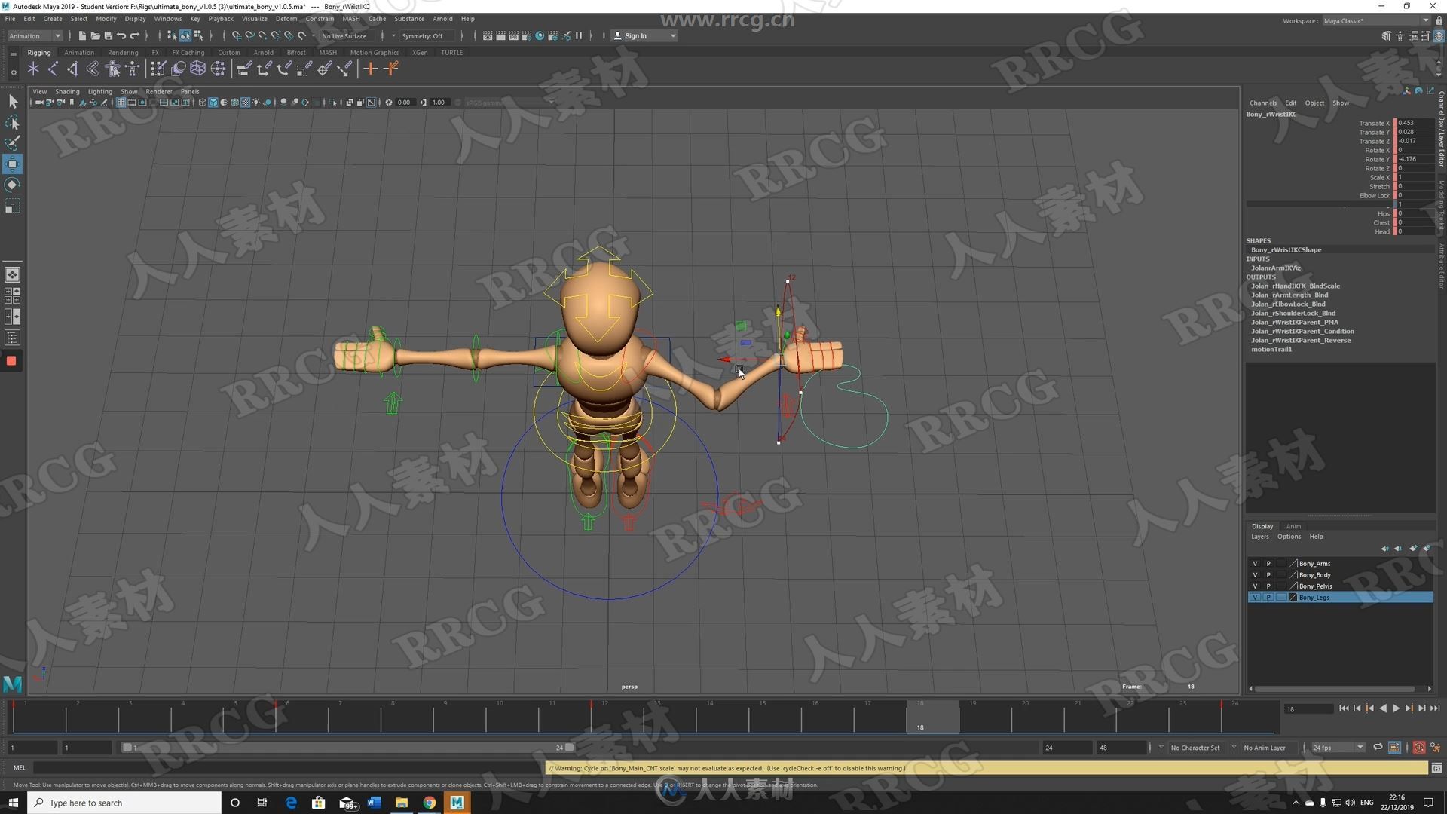Screen dimensions: 1447x814
Task: Open the Quick Rig shelf tool
Action: (112, 69)
